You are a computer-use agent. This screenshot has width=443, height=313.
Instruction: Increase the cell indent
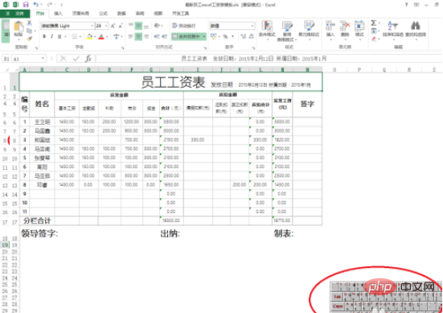pos(165,36)
